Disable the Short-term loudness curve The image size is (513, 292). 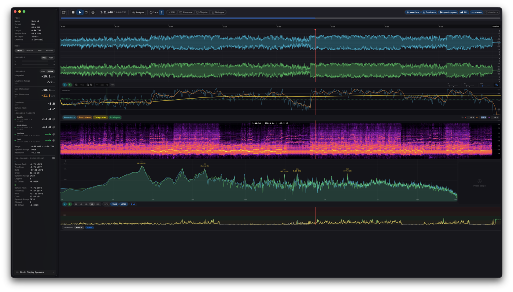click(x=84, y=118)
